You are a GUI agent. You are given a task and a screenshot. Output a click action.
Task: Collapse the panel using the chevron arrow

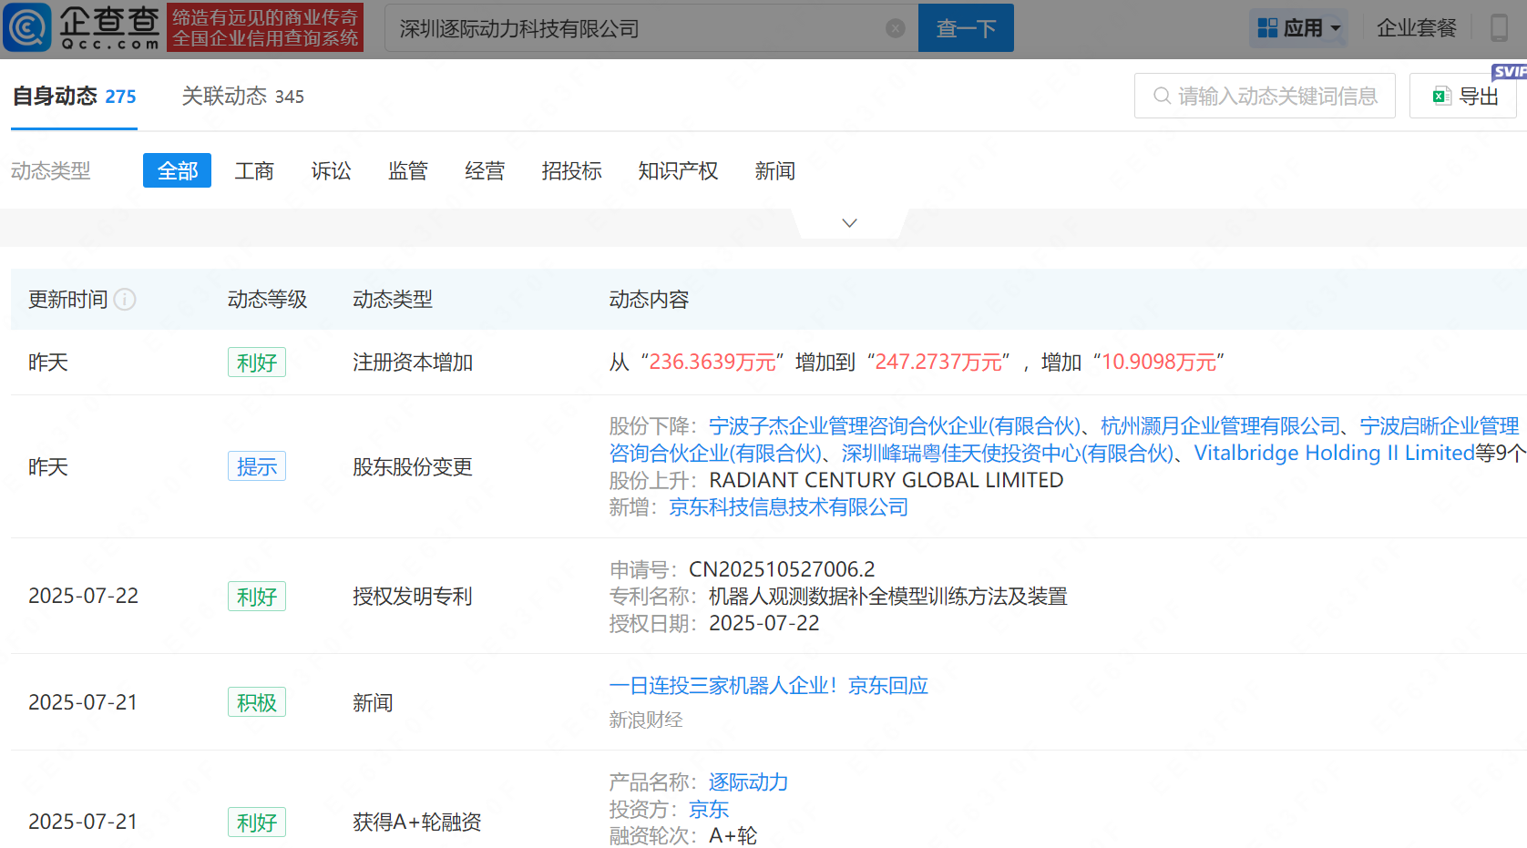click(849, 222)
